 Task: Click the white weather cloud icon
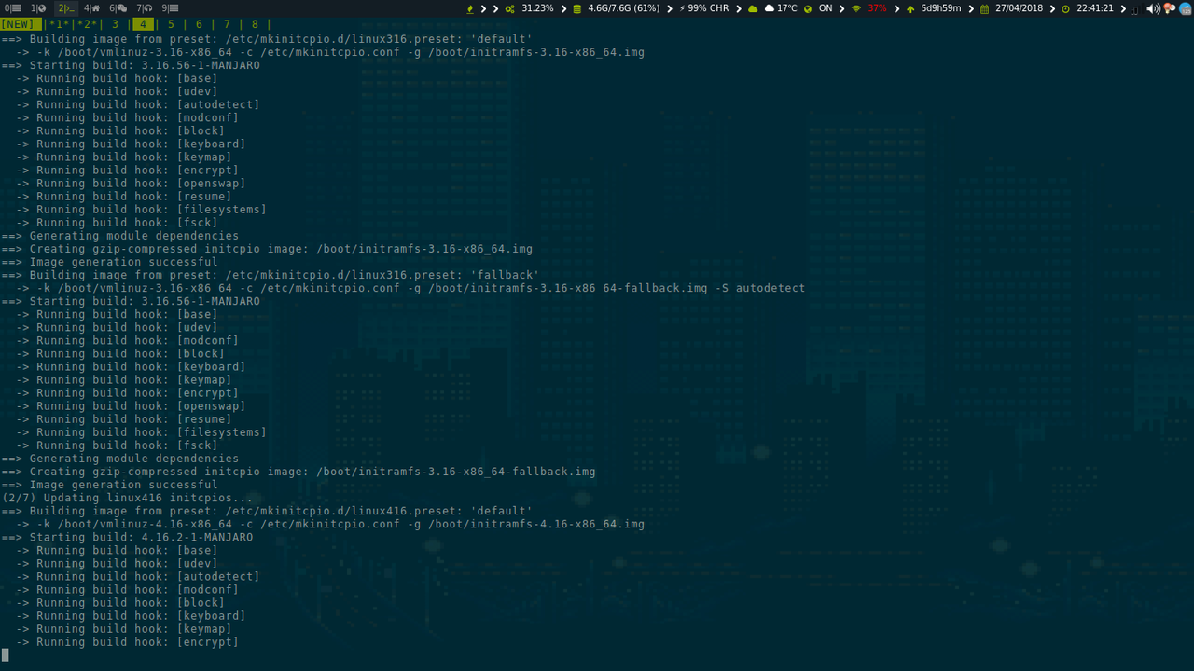(x=770, y=8)
